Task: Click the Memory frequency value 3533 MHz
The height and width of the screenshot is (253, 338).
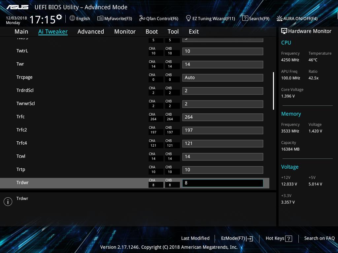Action: click(x=290, y=131)
